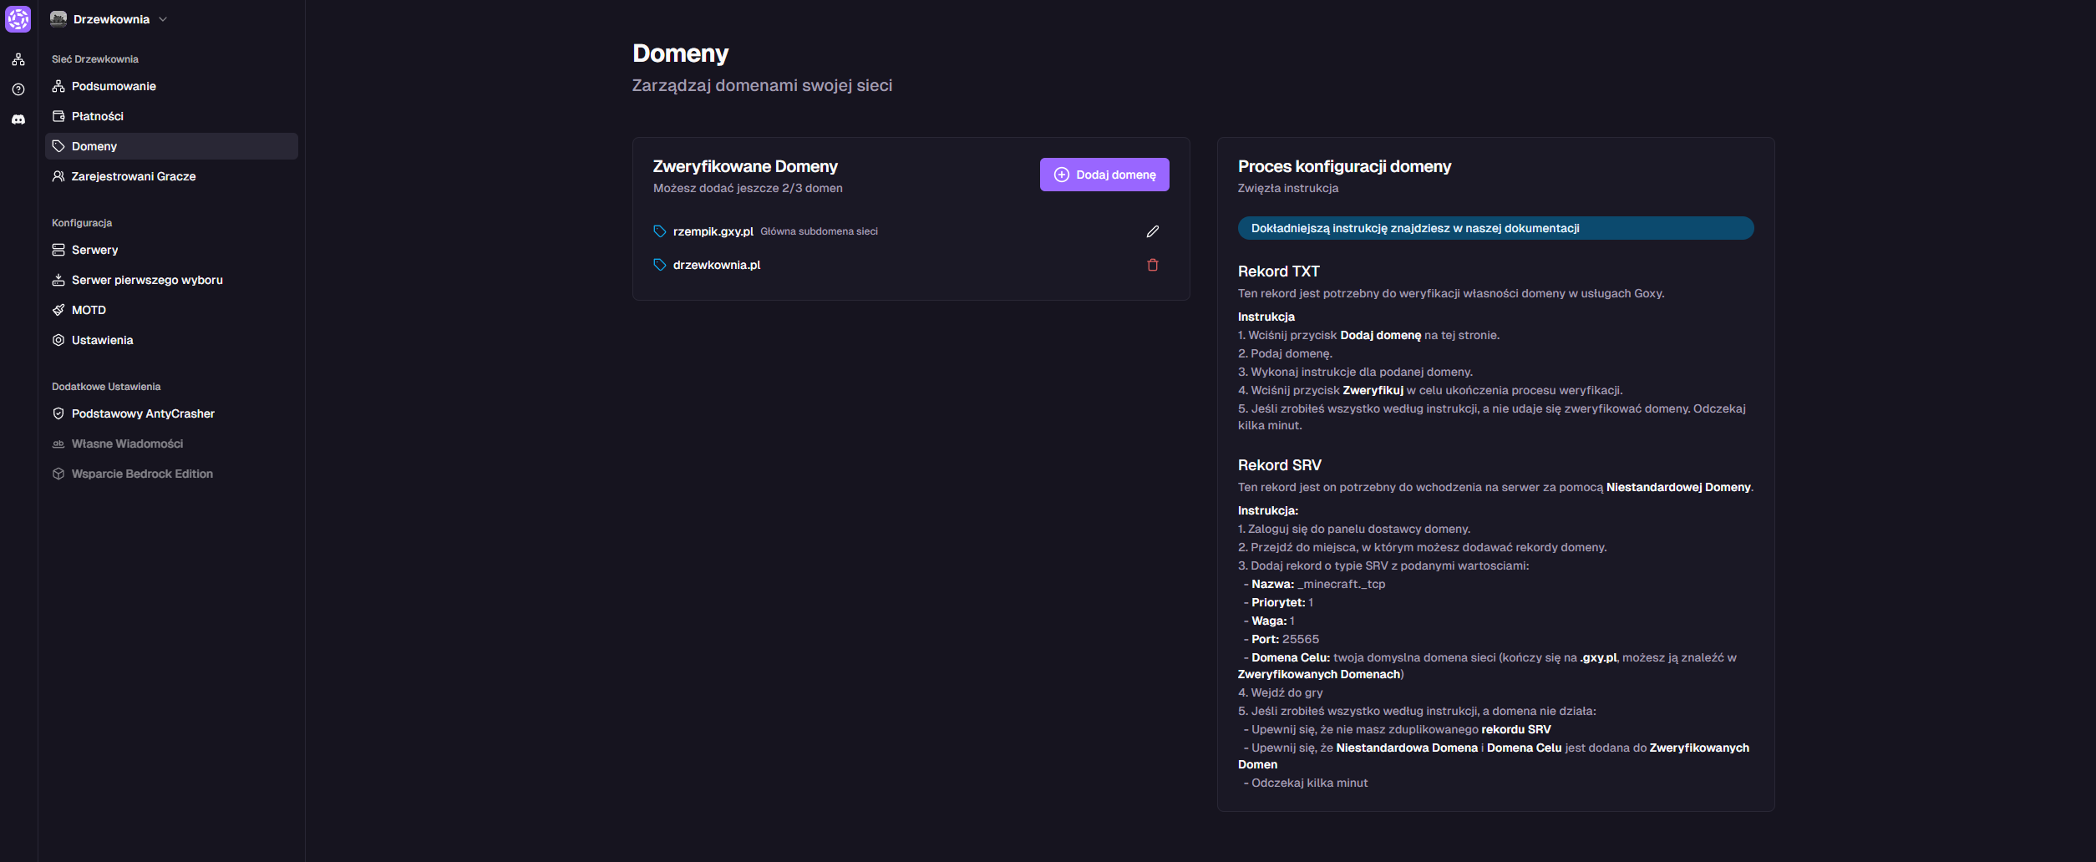This screenshot has width=2096, height=862.
Task: Delete drzewkownia.pl with trash icon
Action: [x=1152, y=265]
